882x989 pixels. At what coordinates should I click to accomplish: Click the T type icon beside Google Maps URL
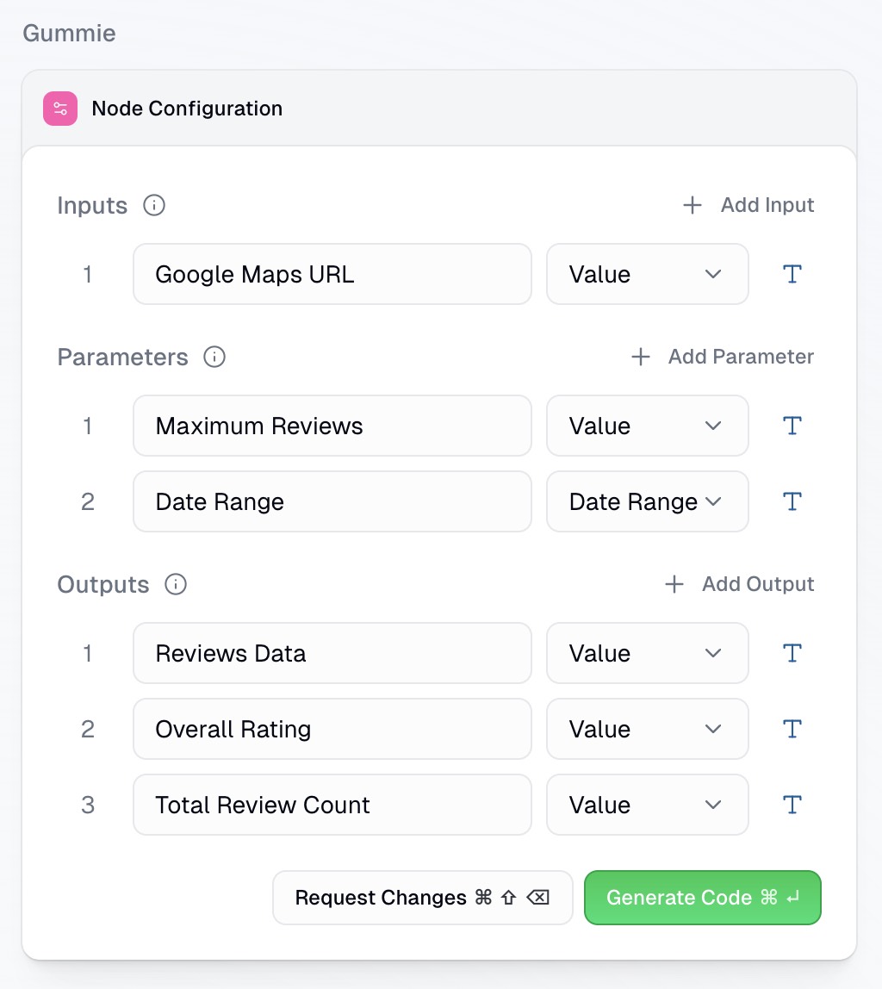(792, 274)
